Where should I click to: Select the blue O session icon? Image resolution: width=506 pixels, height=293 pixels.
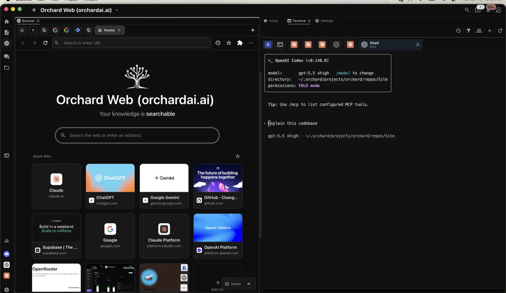(268, 45)
